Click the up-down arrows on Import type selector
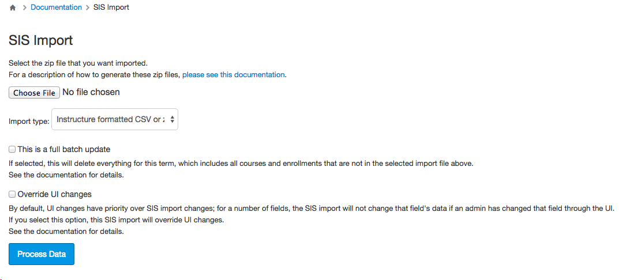 pos(172,119)
